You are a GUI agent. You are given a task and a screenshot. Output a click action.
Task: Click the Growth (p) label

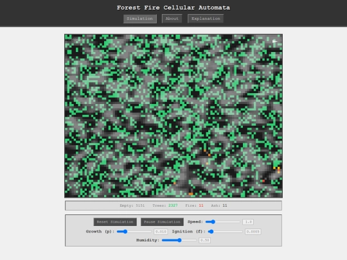(x=100, y=232)
